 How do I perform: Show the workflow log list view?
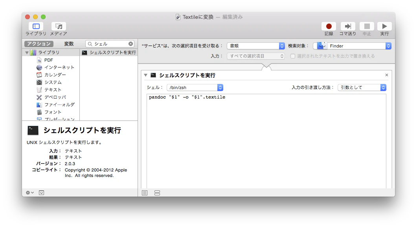145,193
